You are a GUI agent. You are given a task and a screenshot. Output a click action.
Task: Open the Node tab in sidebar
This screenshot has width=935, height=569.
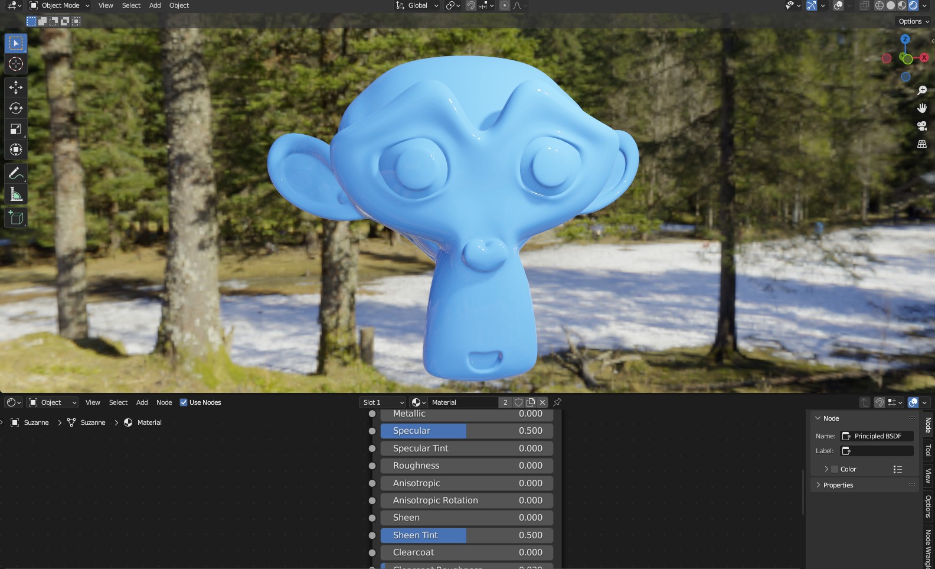(928, 424)
